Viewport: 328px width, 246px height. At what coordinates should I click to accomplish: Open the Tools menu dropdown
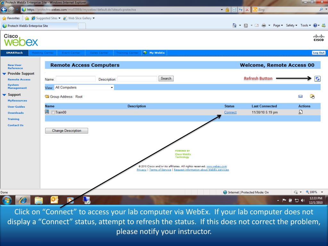306,25
